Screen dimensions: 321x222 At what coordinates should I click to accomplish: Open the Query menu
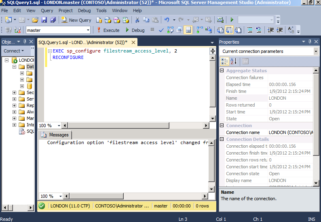click(47, 10)
